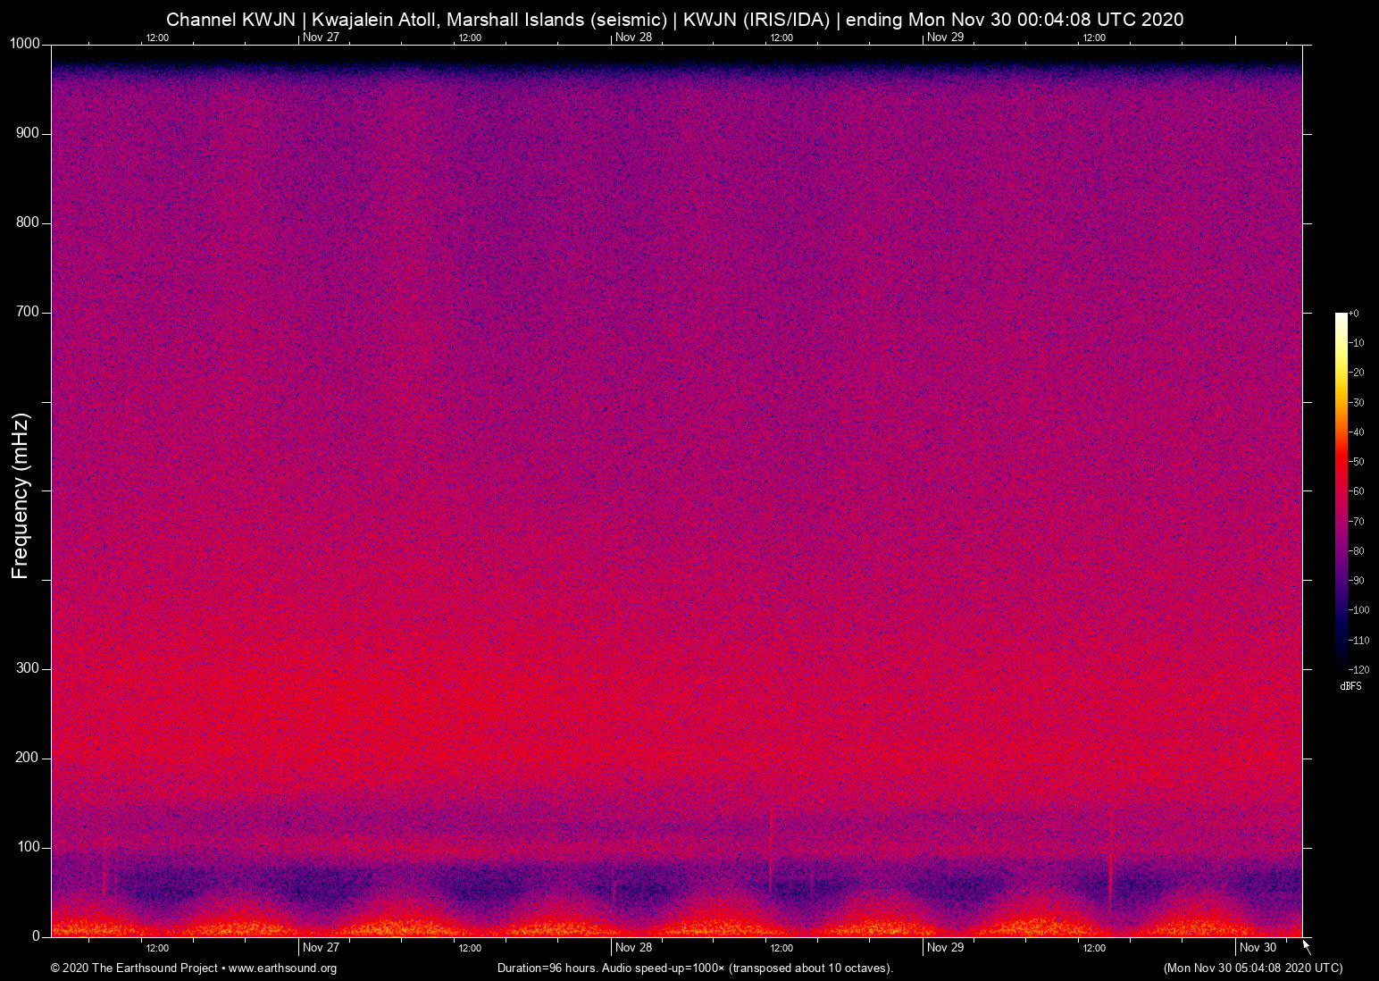Select the Nov 28 date label
This screenshot has width=1379, height=981.
coord(633,948)
